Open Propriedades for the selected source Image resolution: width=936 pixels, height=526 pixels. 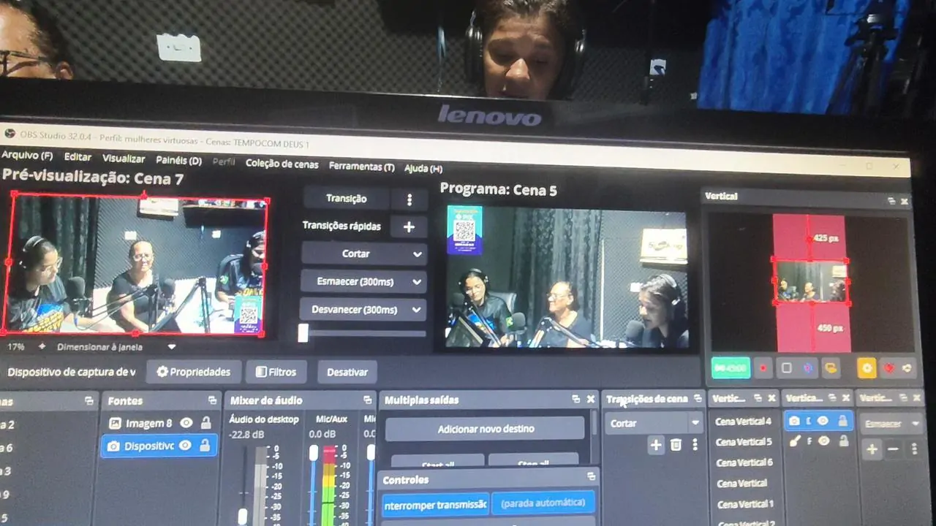coord(194,372)
